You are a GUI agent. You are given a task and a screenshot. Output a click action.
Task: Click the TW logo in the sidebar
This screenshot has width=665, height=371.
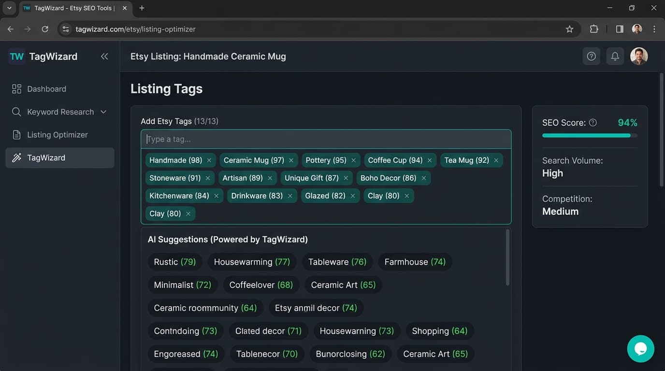pyautogui.click(x=16, y=56)
